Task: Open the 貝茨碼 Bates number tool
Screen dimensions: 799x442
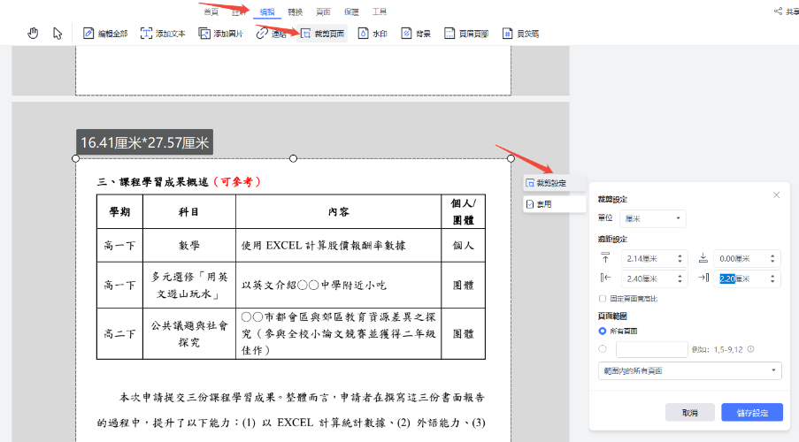Action: [x=520, y=34]
